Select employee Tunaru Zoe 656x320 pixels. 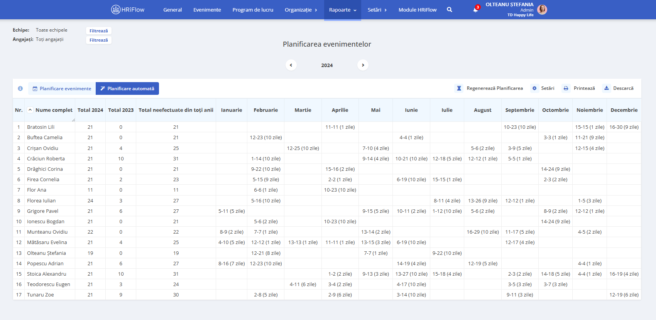pyautogui.click(x=41, y=295)
